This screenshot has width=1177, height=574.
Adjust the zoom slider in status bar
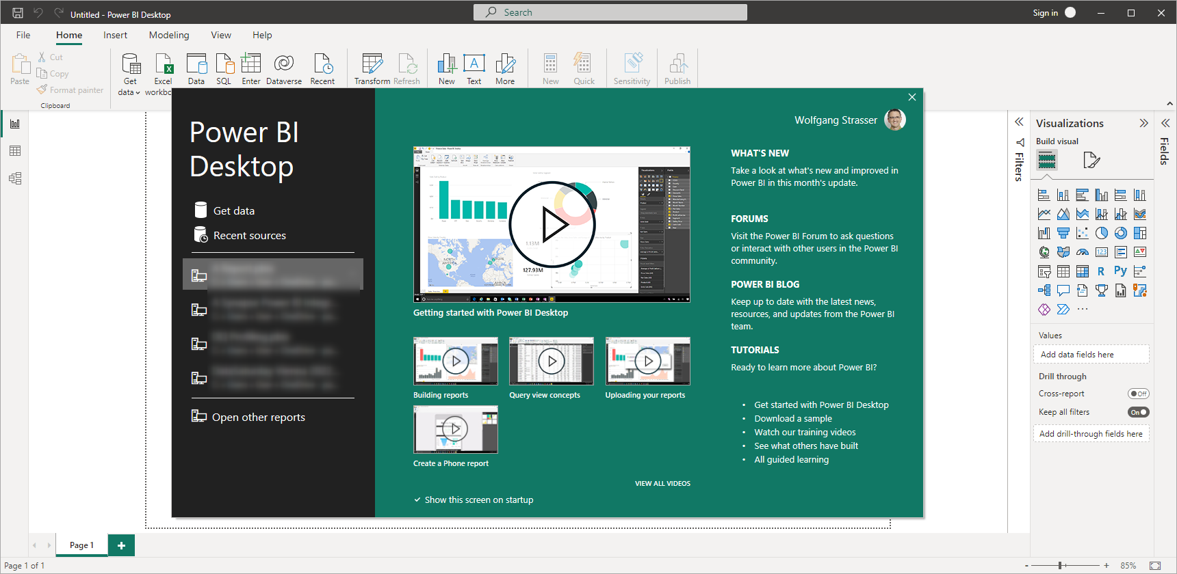pyautogui.click(x=1060, y=565)
